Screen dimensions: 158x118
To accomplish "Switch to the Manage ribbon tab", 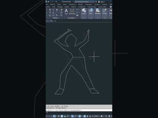I will click(60, 7).
